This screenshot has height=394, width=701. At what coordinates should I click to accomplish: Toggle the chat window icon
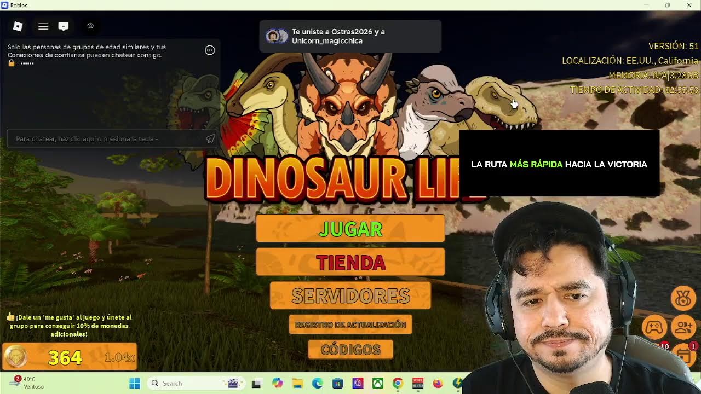pos(64,26)
